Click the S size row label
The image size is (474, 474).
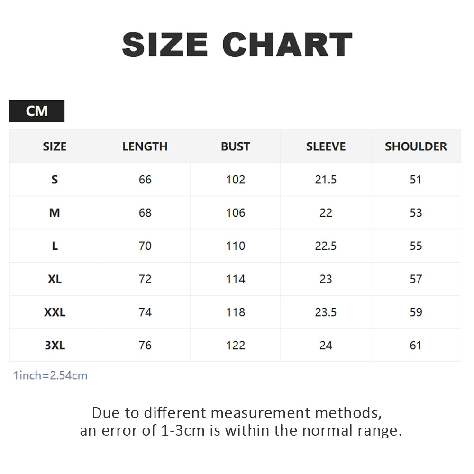55,180
